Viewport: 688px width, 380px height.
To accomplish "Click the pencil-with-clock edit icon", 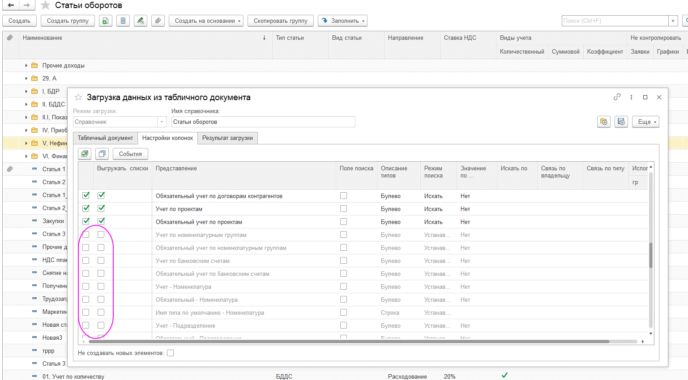I will pyautogui.click(x=141, y=21).
